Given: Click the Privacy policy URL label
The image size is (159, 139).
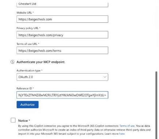Looking at the screenshot, I should [28, 28].
